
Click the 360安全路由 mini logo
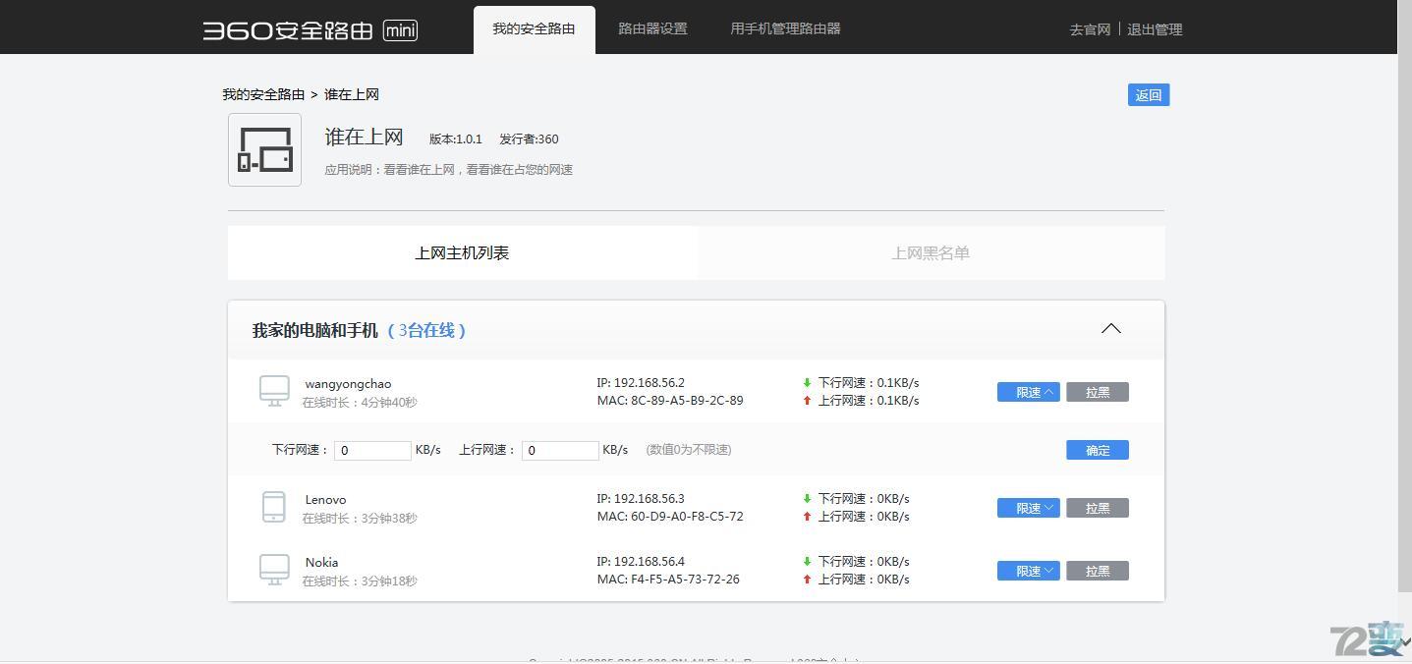pyautogui.click(x=308, y=29)
